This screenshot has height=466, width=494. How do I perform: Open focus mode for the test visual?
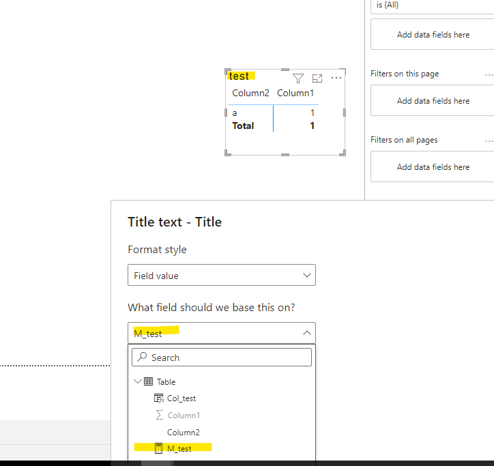317,78
